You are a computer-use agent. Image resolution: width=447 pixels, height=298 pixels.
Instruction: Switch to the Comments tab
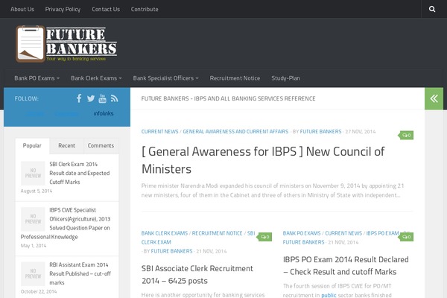pyautogui.click(x=101, y=146)
